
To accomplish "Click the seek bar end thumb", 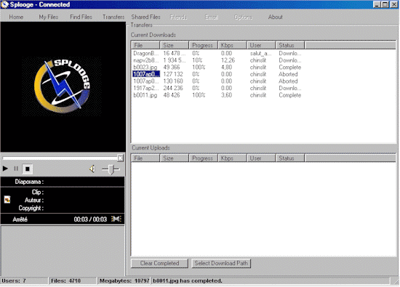I will point(121,158).
